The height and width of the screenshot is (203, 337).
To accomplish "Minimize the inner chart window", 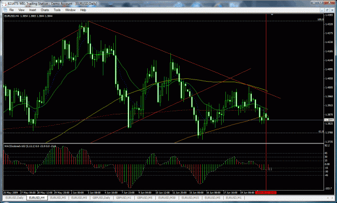I will (322, 10).
